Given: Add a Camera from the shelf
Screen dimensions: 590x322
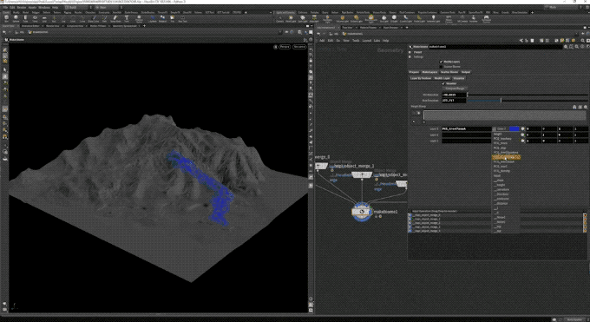Looking at the screenshot, I should coord(280,18).
